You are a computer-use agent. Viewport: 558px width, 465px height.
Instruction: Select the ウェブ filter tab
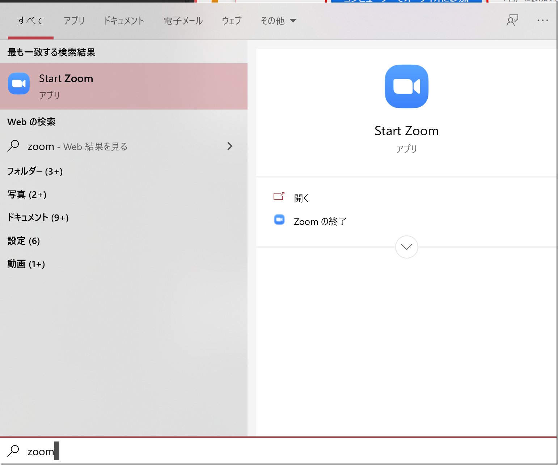232,21
